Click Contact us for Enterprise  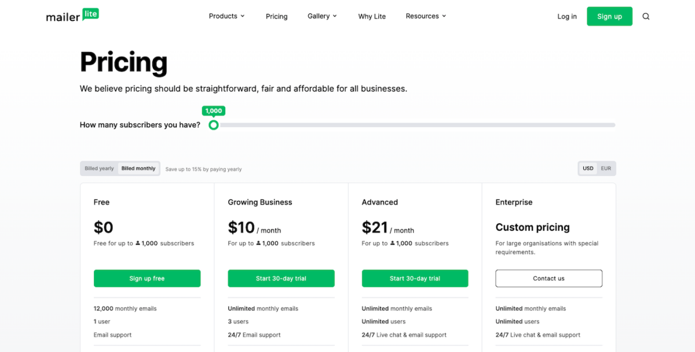coord(548,279)
